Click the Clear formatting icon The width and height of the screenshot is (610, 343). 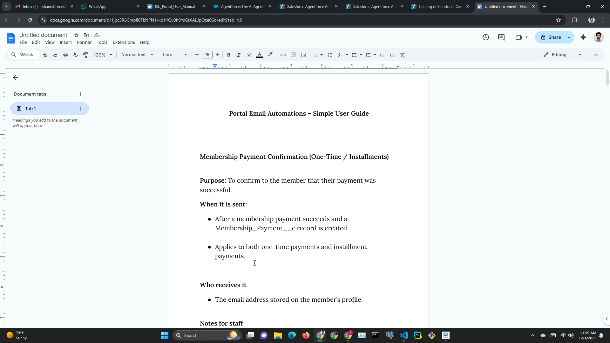pyautogui.click(x=403, y=55)
